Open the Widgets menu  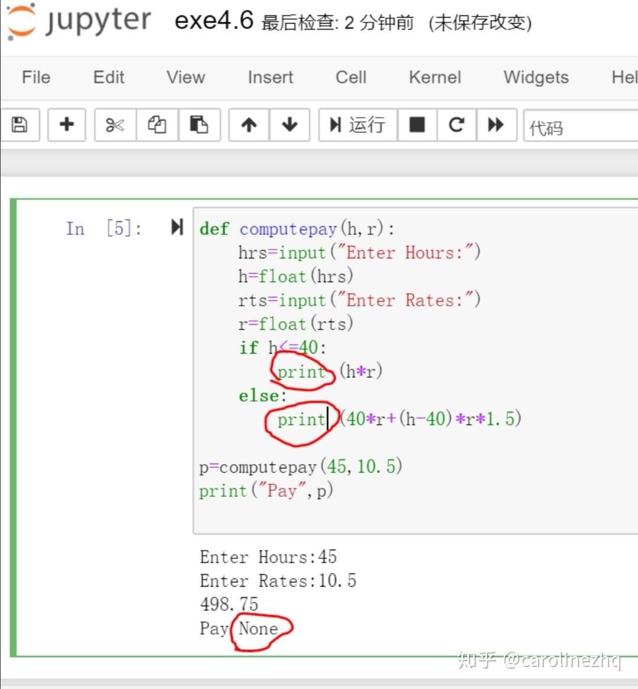[535, 77]
